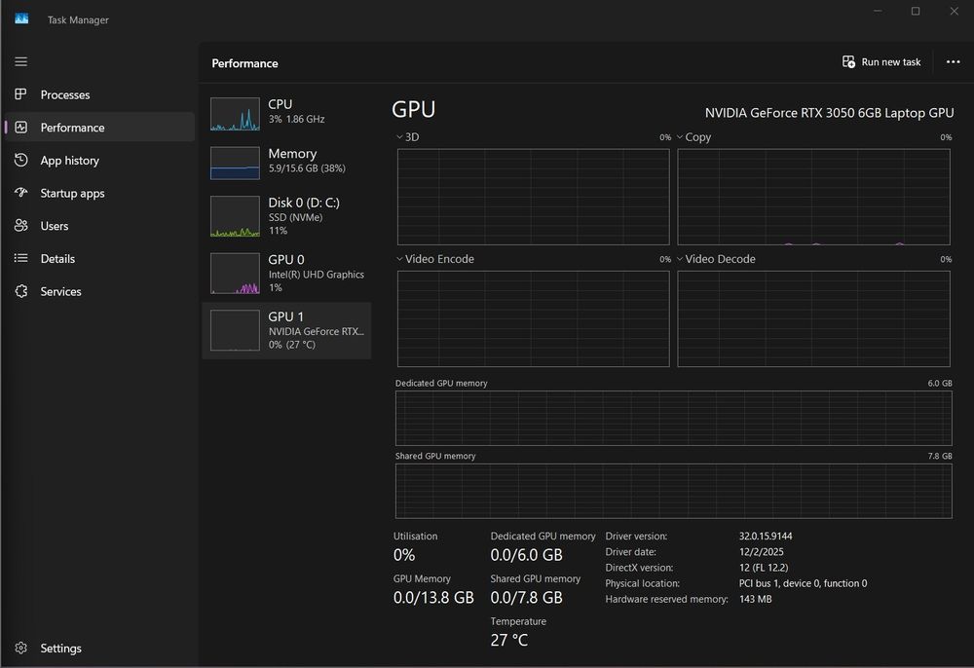The width and height of the screenshot is (974, 668).
Task: Click the Memory 5.9/15.6 GB text
Action: 307,168
